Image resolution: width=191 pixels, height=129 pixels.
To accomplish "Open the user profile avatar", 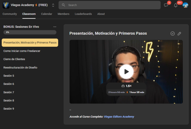I will pos(185,5).
